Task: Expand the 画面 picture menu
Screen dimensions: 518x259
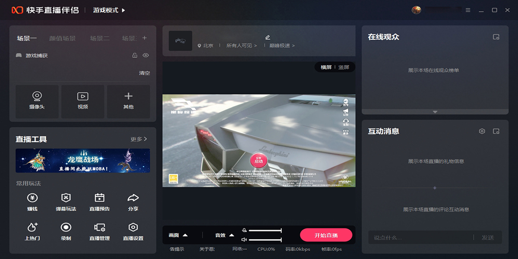Action: (x=178, y=235)
